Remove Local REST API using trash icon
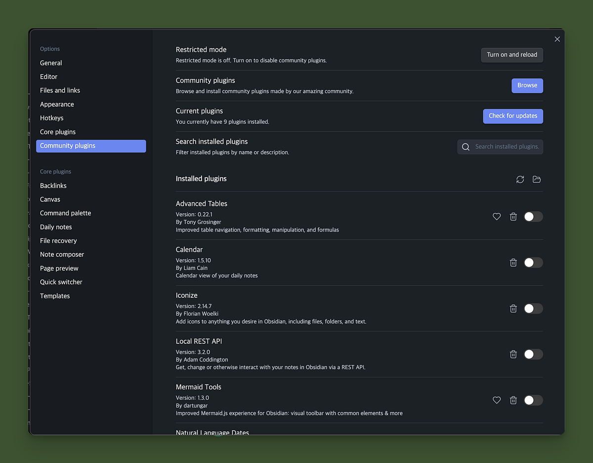This screenshot has width=593, height=463. pos(513,354)
